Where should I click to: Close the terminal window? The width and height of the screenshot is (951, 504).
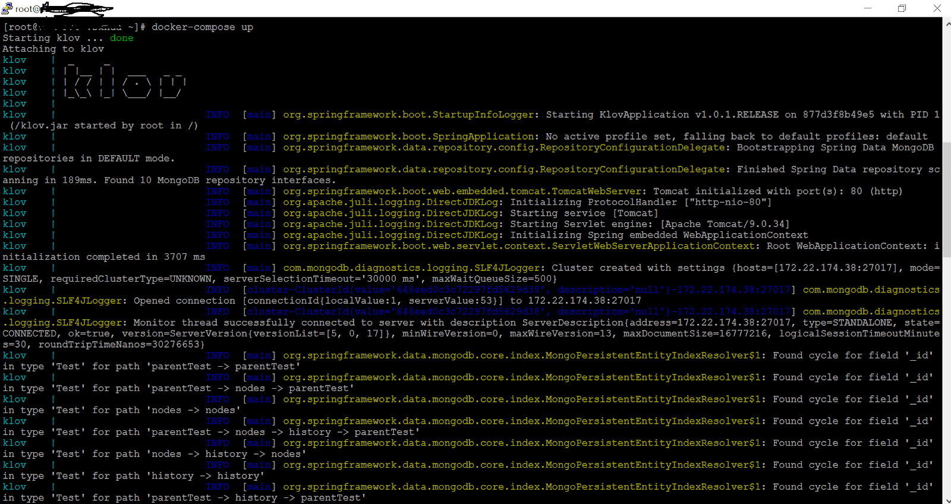pos(937,8)
